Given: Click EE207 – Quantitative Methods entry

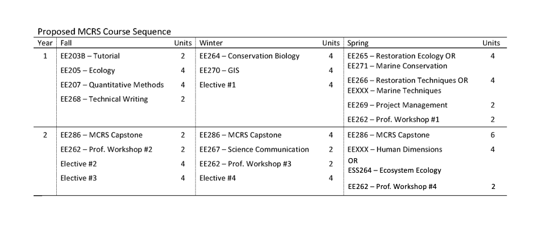Looking at the screenshot, I should 112,85.
